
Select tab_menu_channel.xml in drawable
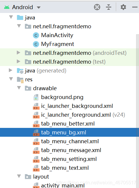[70, 141]
